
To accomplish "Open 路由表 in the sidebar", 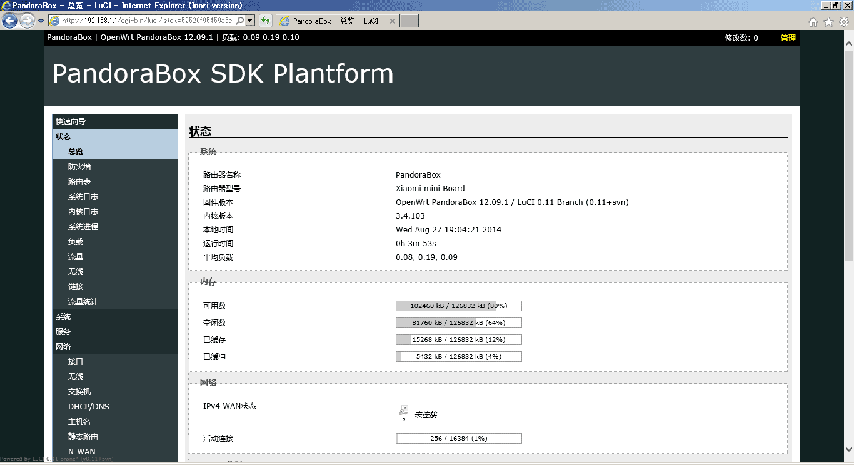I will (x=115, y=181).
